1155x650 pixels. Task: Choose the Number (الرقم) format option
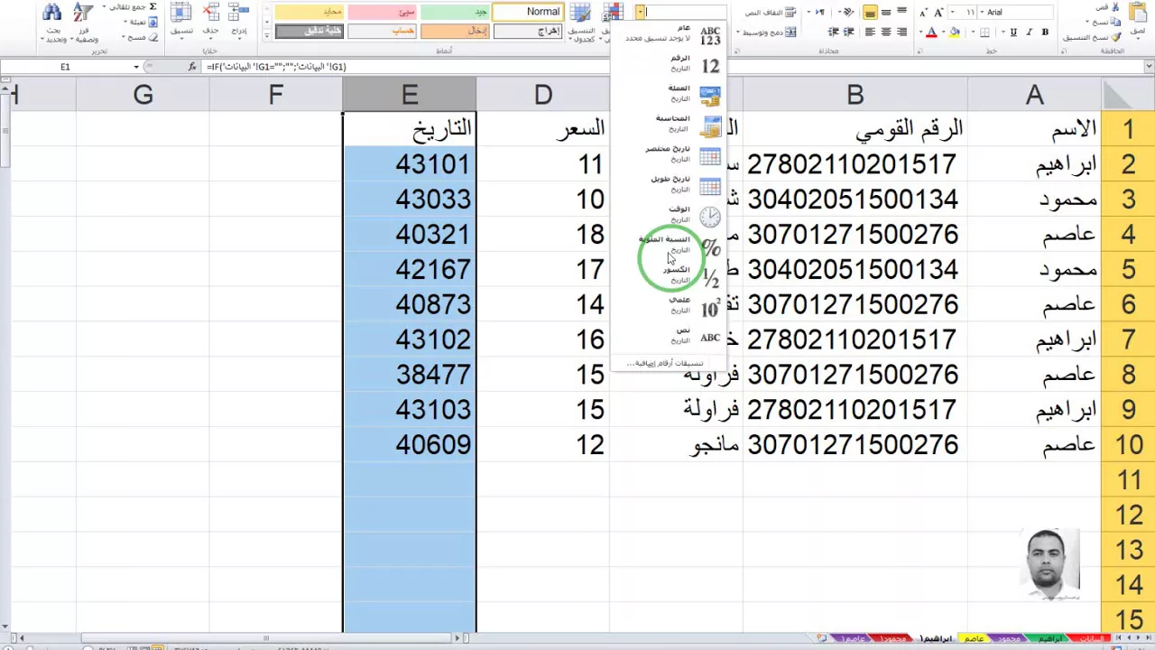click(669, 64)
